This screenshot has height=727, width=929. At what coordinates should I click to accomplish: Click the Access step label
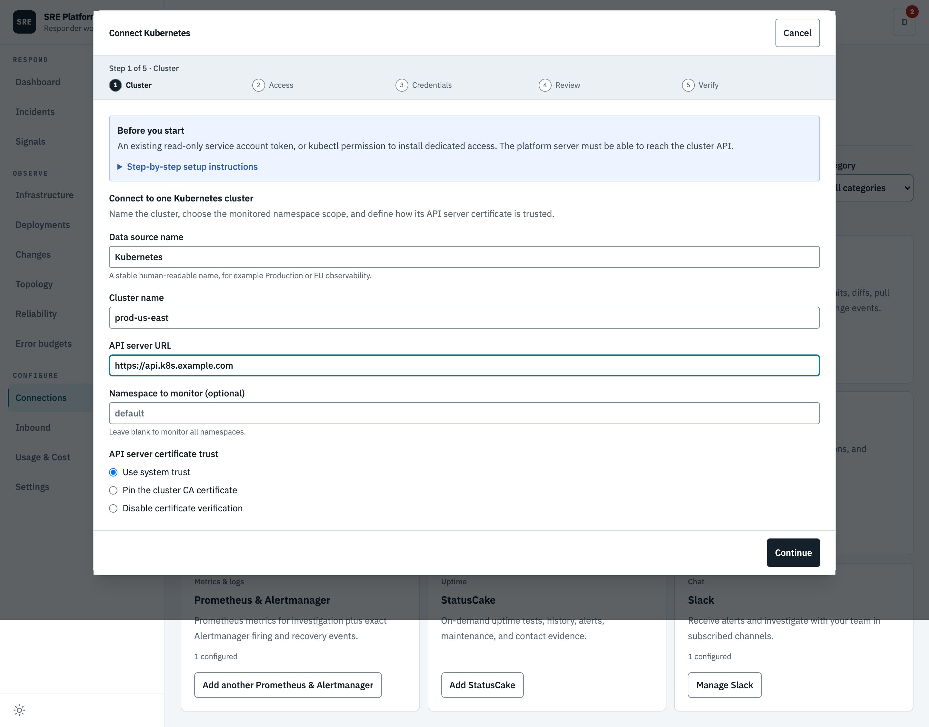[x=281, y=85]
